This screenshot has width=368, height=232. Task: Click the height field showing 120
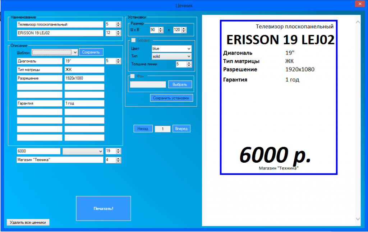click(178, 30)
